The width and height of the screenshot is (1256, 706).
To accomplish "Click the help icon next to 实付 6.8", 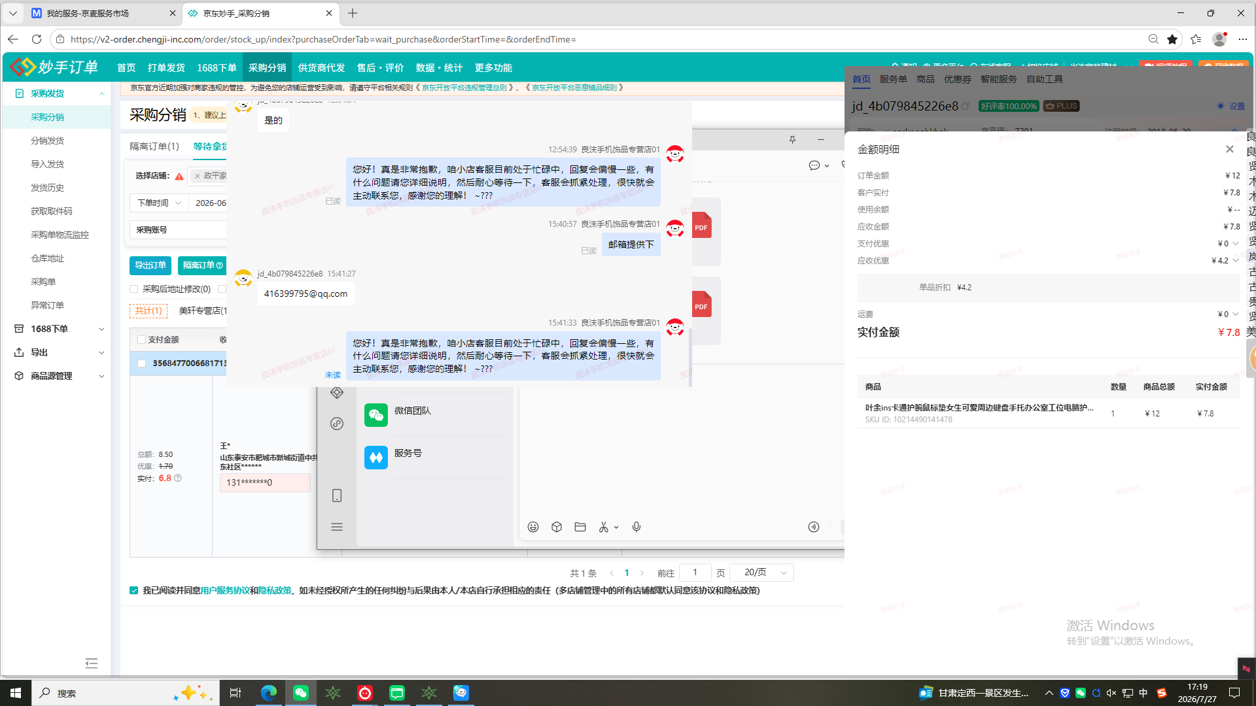I will tap(178, 478).
